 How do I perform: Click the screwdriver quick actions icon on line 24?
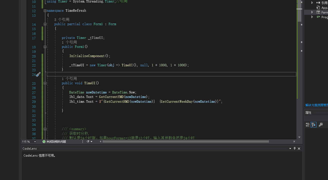pyautogui.click(x=38, y=74)
